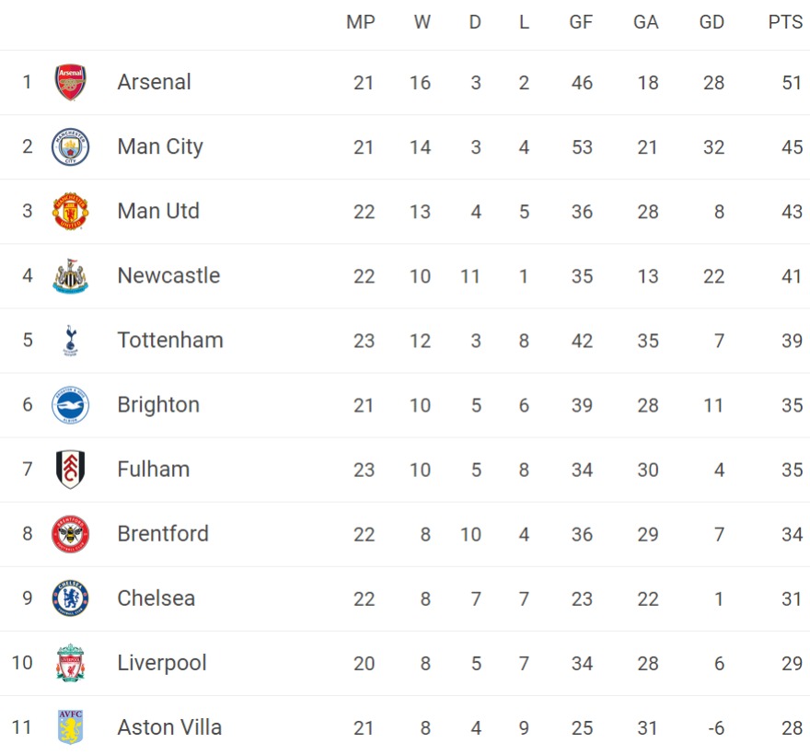Screen dimensions: 810x755
Task: Select Brighton's 35 points cell
Action: pos(792,405)
